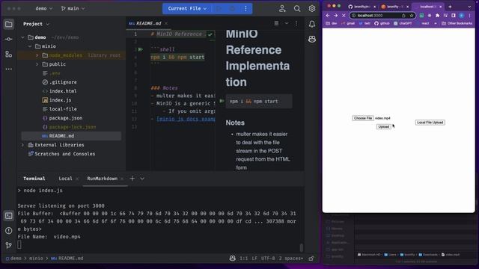Switch to the RunMarkdown terminal tab
Viewport: 479px width, 269px height.
tap(102, 179)
